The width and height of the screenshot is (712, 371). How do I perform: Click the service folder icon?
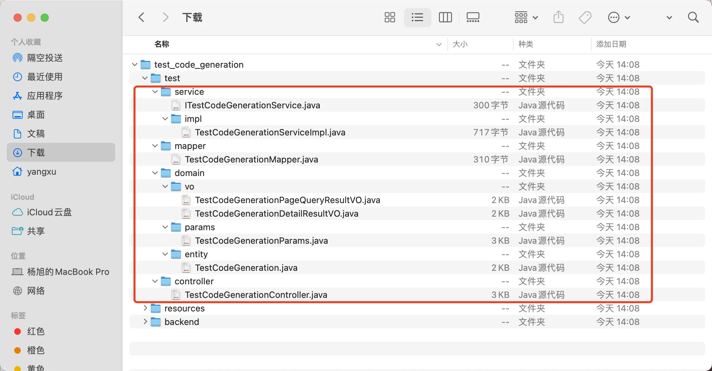pyautogui.click(x=166, y=91)
